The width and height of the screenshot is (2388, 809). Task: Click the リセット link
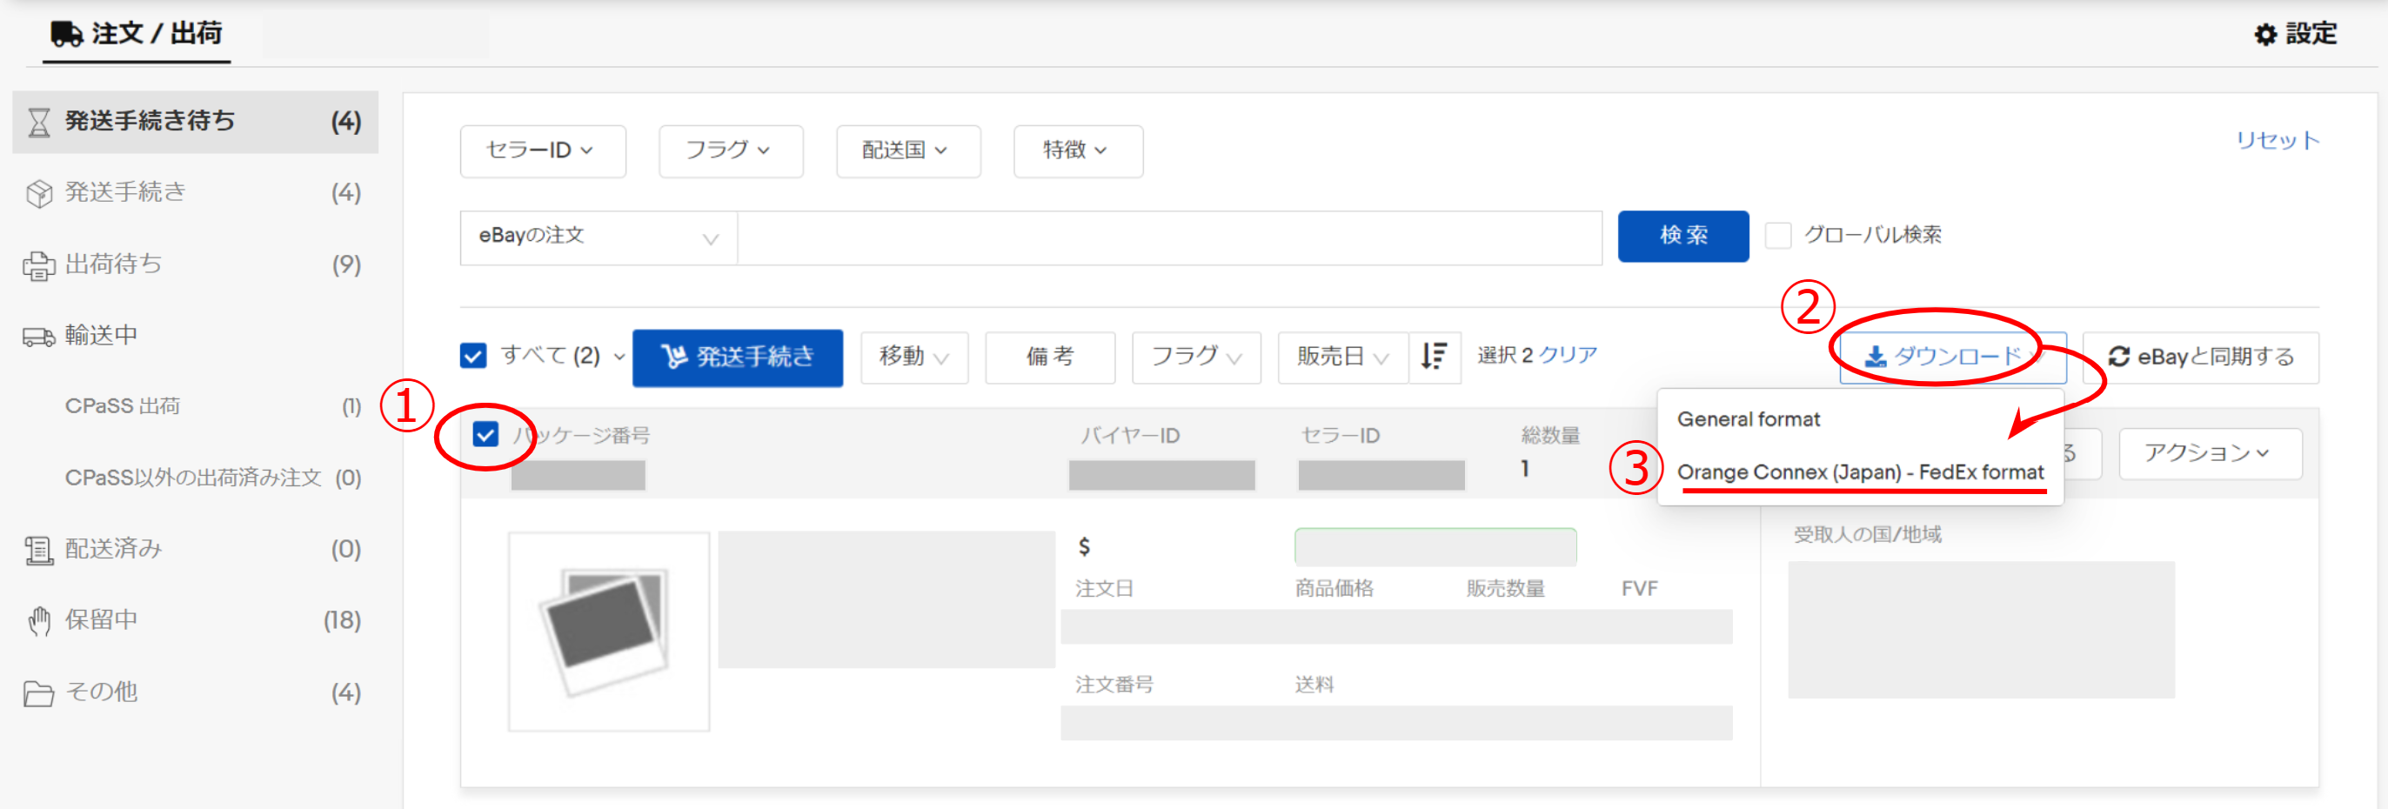[2277, 140]
